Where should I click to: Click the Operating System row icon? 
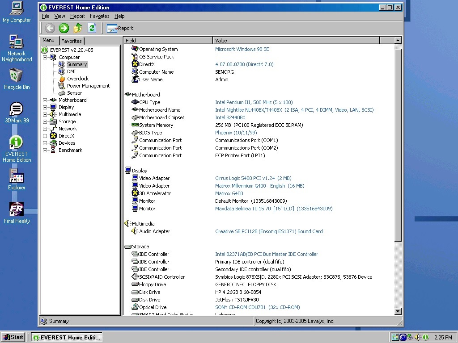[135, 49]
